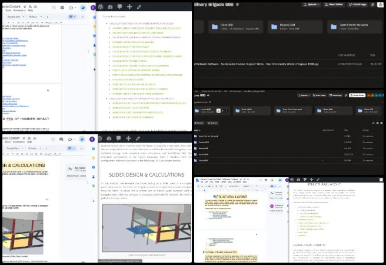Open comments panel in top-left Docs window
The height and width of the screenshot is (265, 386).
62,8
